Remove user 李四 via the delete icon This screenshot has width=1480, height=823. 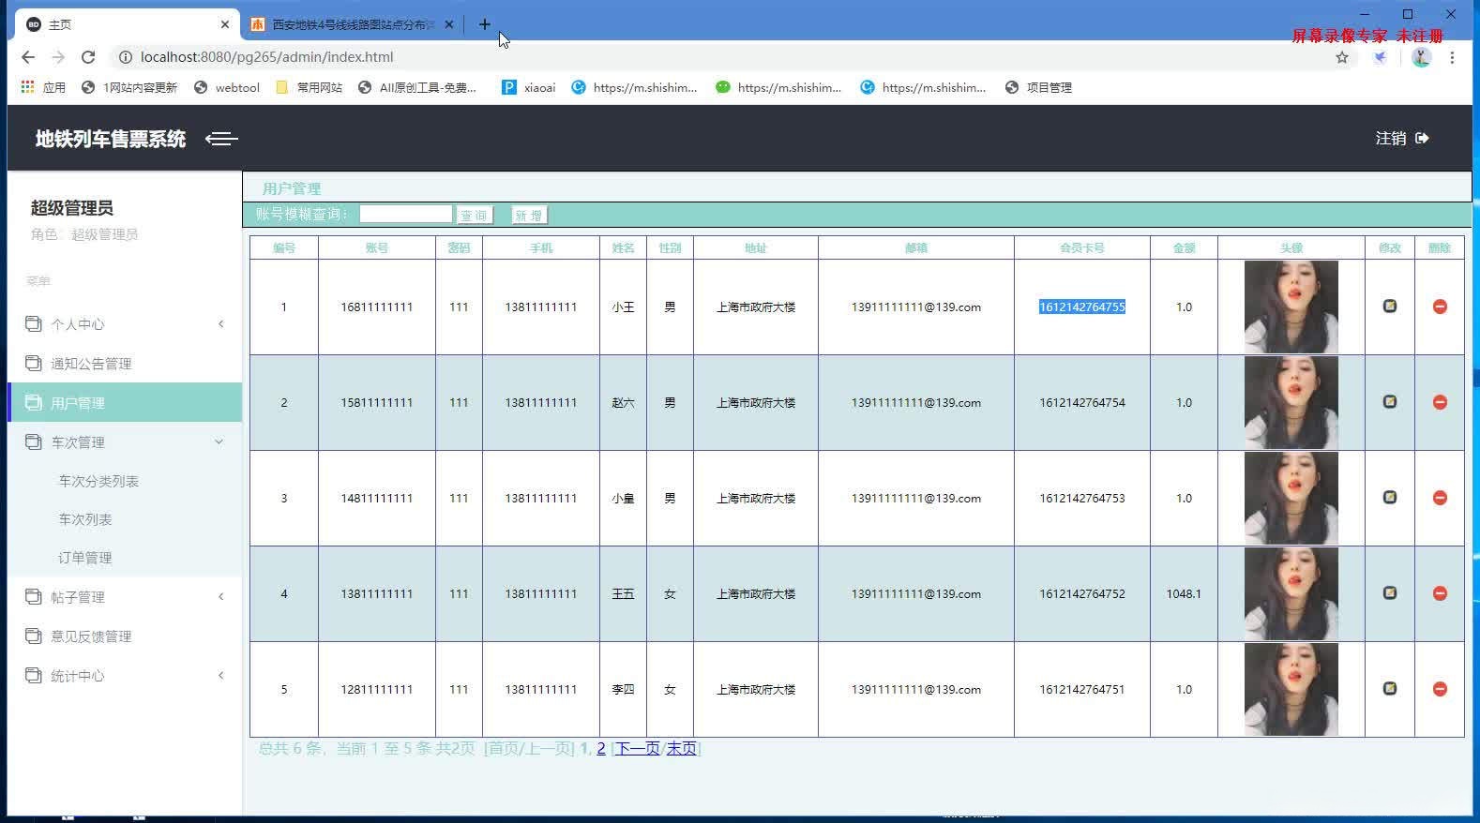click(x=1440, y=689)
